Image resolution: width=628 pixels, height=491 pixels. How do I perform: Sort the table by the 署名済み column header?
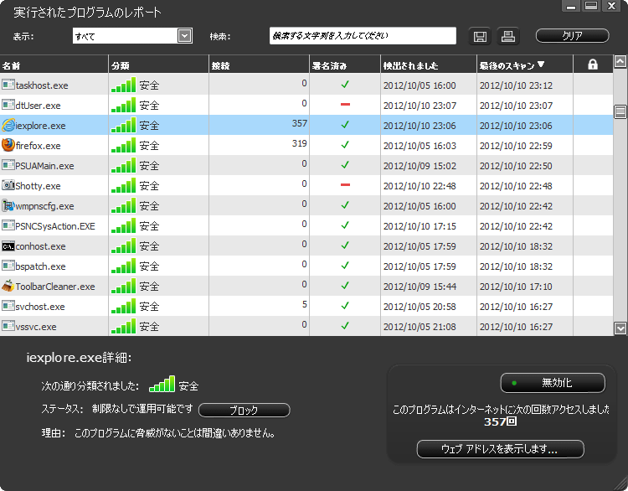(345, 65)
